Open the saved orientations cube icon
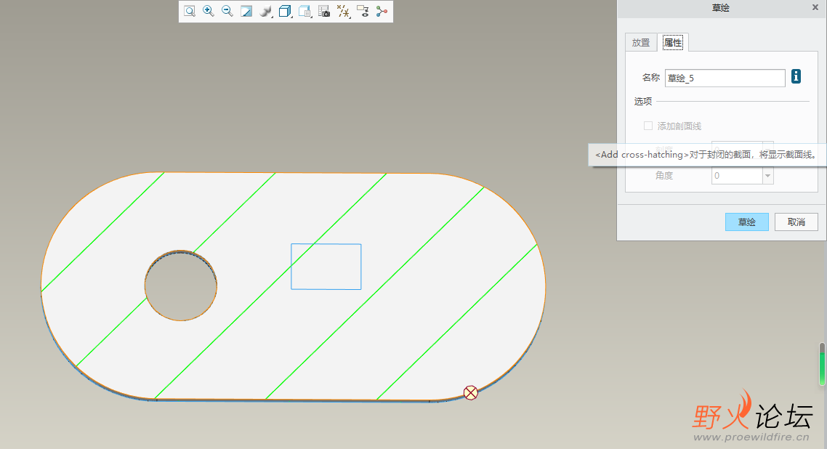827x449 pixels. (x=285, y=11)
